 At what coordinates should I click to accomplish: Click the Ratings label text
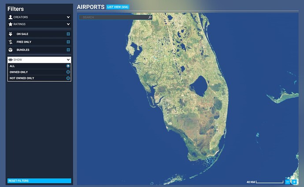pyautogui.click(x=19, y=24)
